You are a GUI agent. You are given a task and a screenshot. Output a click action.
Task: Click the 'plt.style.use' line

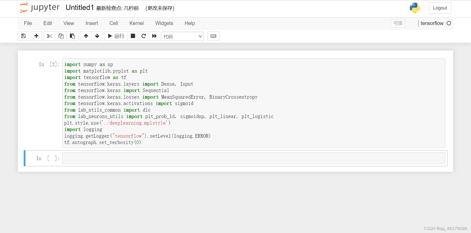coord(117,123)
